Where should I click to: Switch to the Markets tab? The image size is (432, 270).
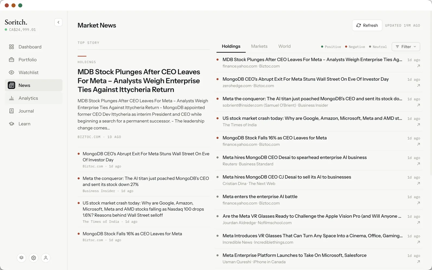259,46
